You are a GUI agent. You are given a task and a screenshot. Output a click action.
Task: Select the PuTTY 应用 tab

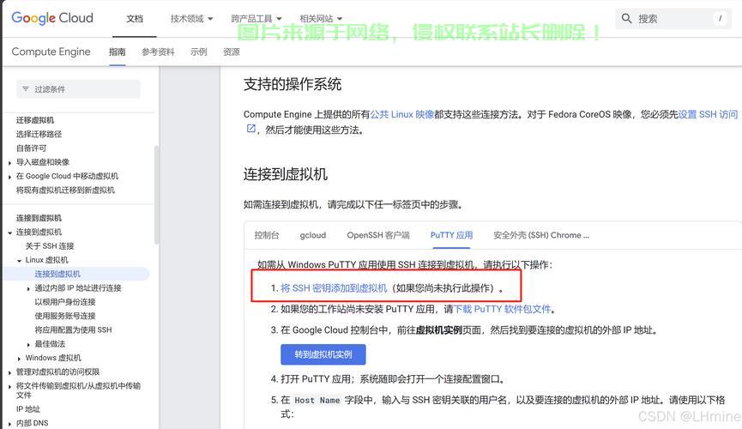451,235
